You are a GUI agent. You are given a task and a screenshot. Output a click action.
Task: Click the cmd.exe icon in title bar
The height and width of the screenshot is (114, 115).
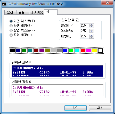(4, 4)
